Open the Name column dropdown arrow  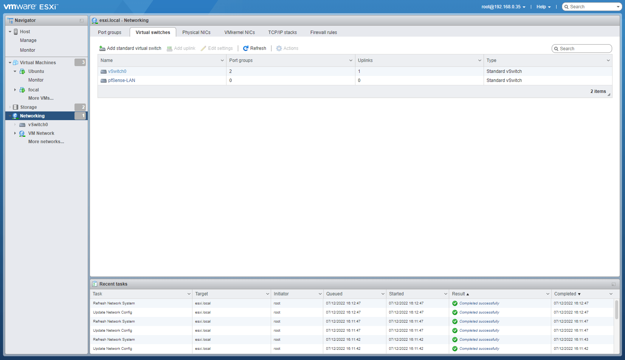222,60
